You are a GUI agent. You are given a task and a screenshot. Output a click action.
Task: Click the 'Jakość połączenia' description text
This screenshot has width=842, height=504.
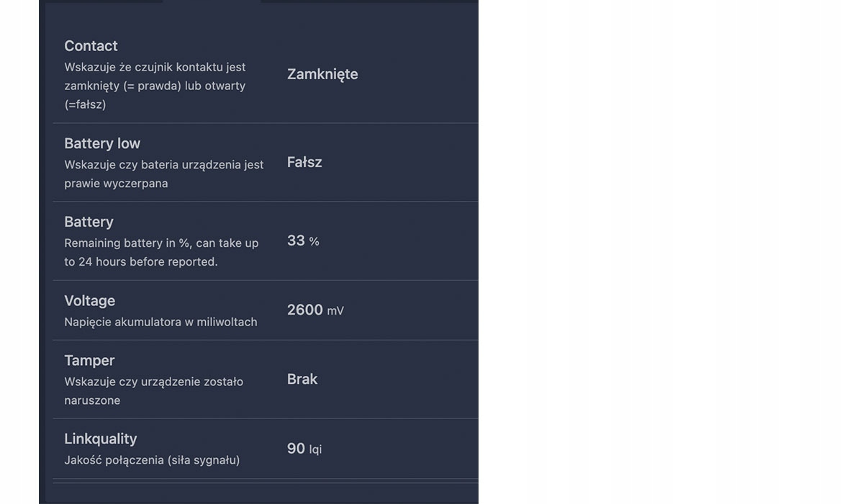[152, 460]
